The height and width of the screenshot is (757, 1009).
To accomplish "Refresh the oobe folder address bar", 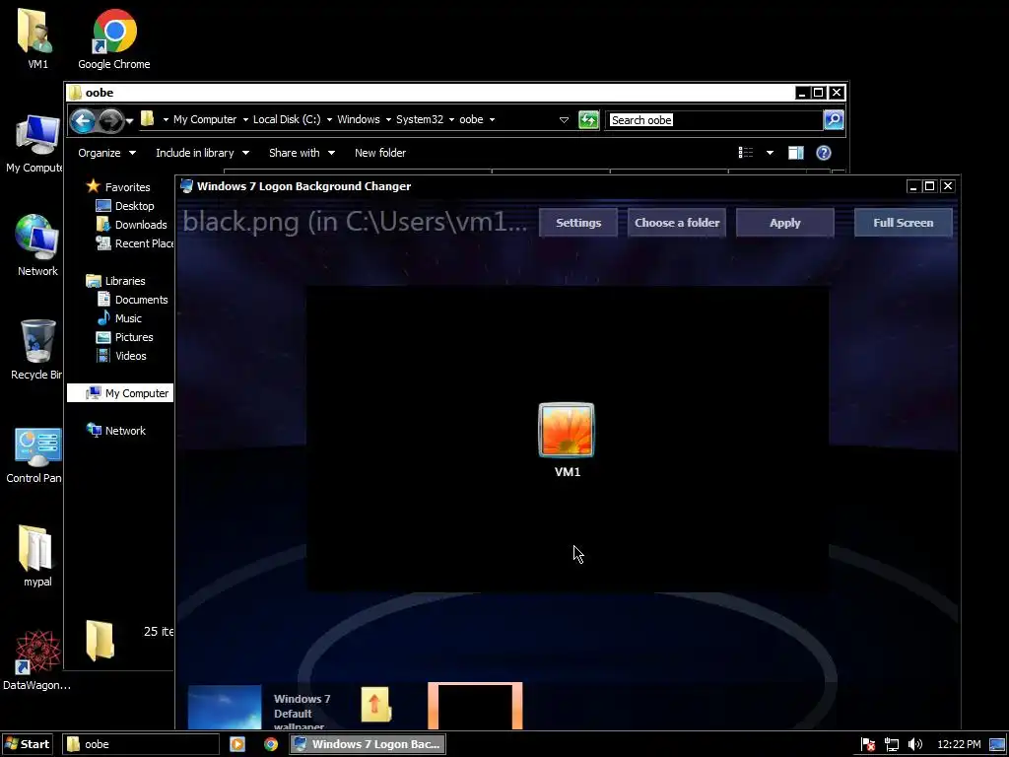I will tap(588, 119).
